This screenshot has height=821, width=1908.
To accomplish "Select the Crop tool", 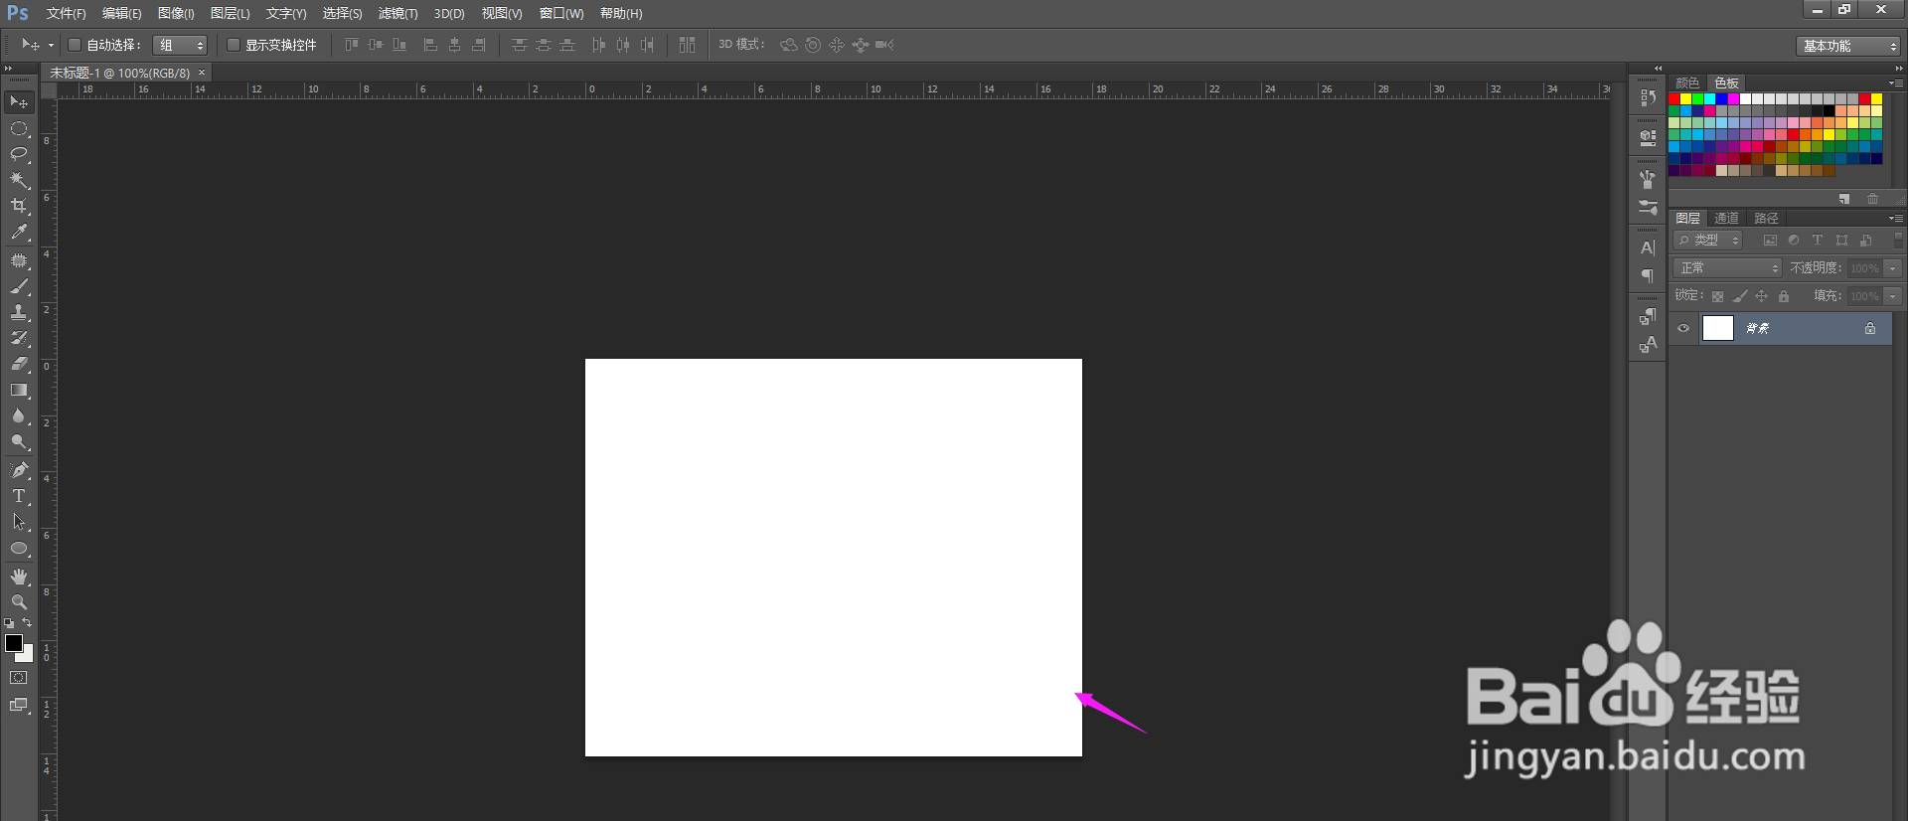I will click(19, 206).
